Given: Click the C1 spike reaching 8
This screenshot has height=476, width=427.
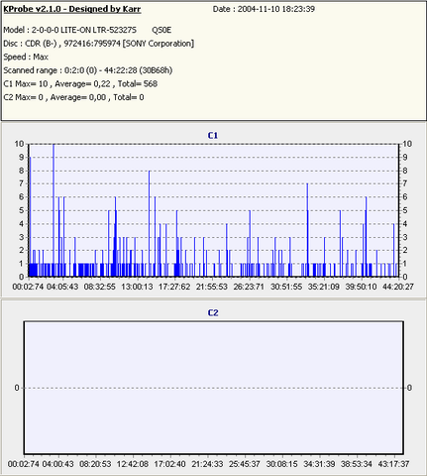Looking at the screenshot, I should click(x=150, y=223).
